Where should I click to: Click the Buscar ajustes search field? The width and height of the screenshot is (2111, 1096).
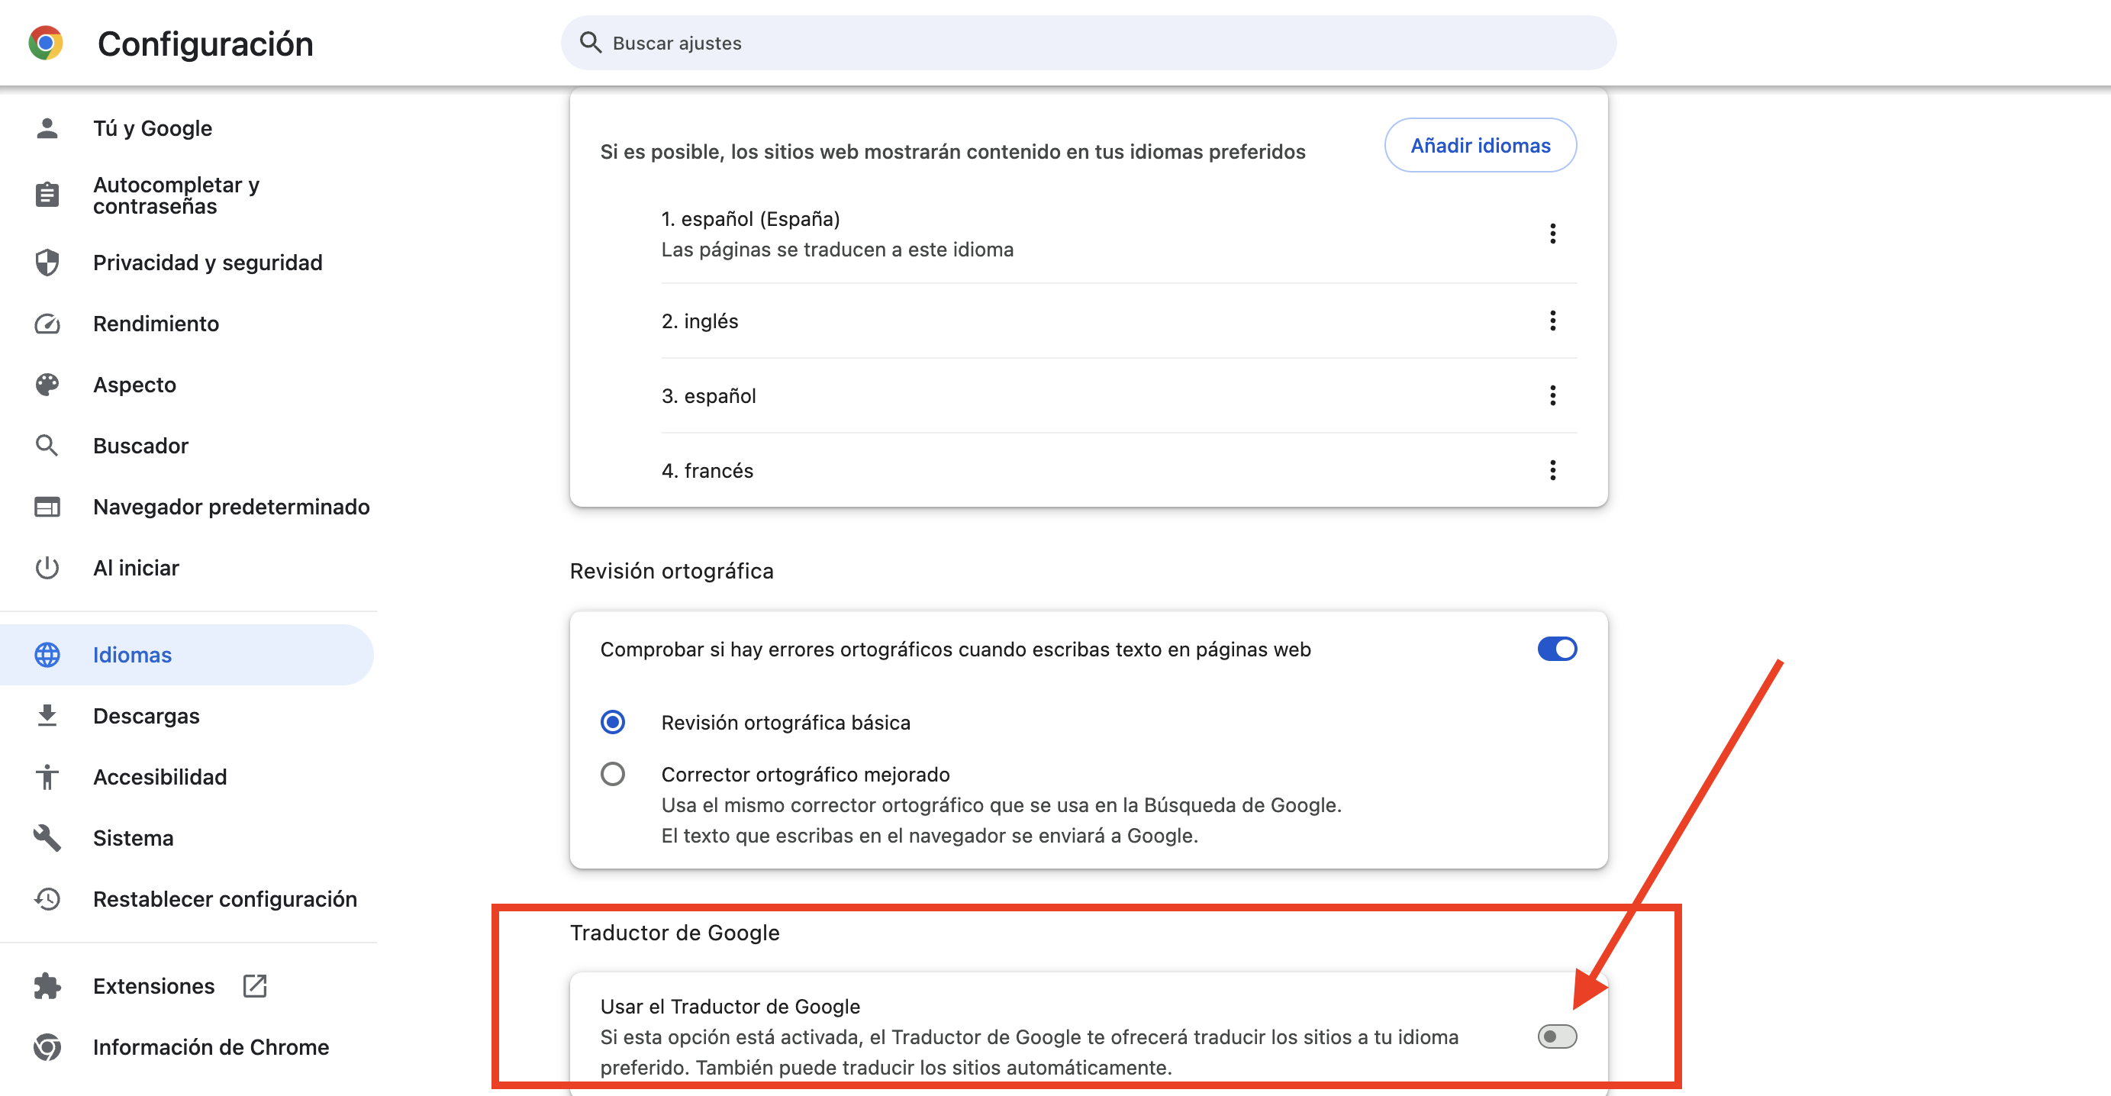1088,43
